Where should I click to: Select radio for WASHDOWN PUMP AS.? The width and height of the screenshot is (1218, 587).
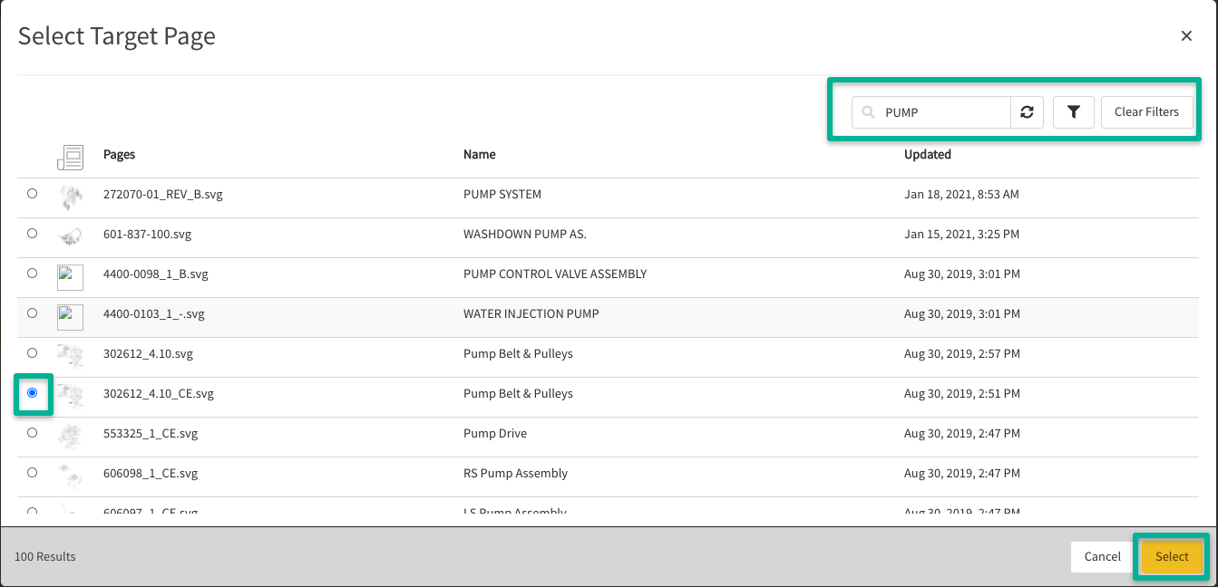33,234
